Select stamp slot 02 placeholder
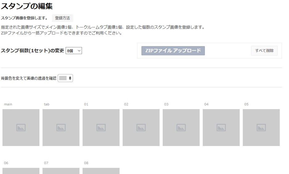289x174 pixels. pos(141,128)
